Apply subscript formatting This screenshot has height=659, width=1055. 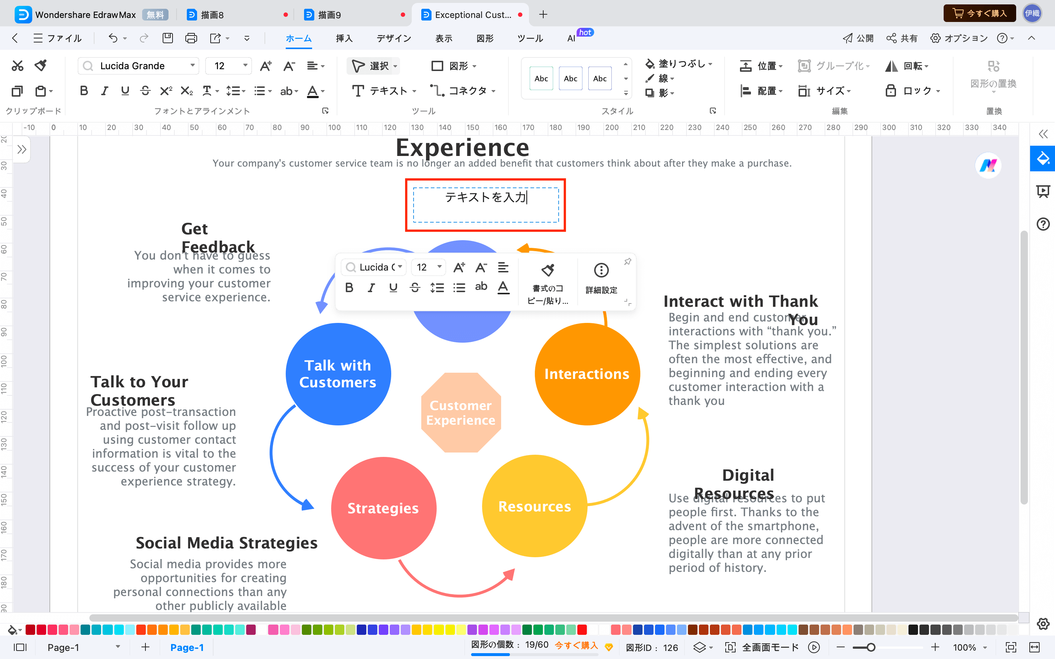coord(186,91)
